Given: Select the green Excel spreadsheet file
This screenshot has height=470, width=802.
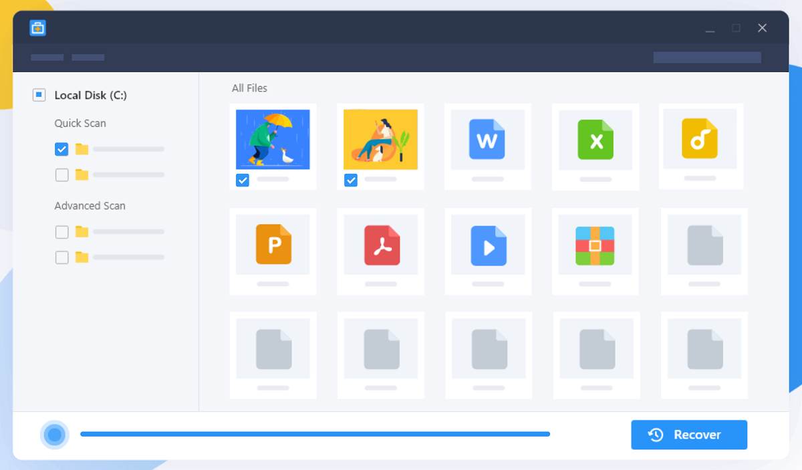Looking at the screenshot, I should tap(595, 139).
